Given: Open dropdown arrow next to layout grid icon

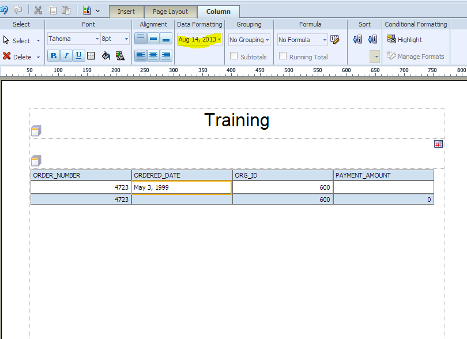Looking at the screenshot, I should point(97,11).
